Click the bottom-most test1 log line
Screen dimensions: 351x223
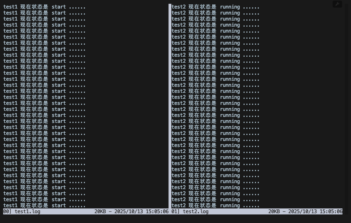[44, 206]
